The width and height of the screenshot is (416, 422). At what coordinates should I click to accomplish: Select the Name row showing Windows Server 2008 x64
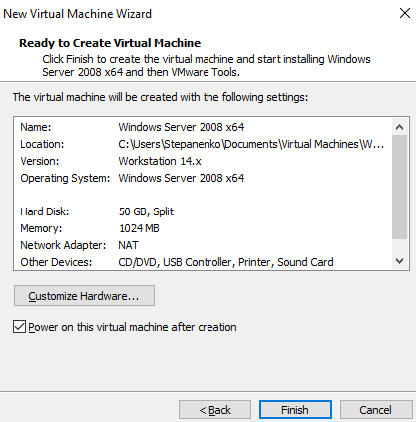point(203,127)
